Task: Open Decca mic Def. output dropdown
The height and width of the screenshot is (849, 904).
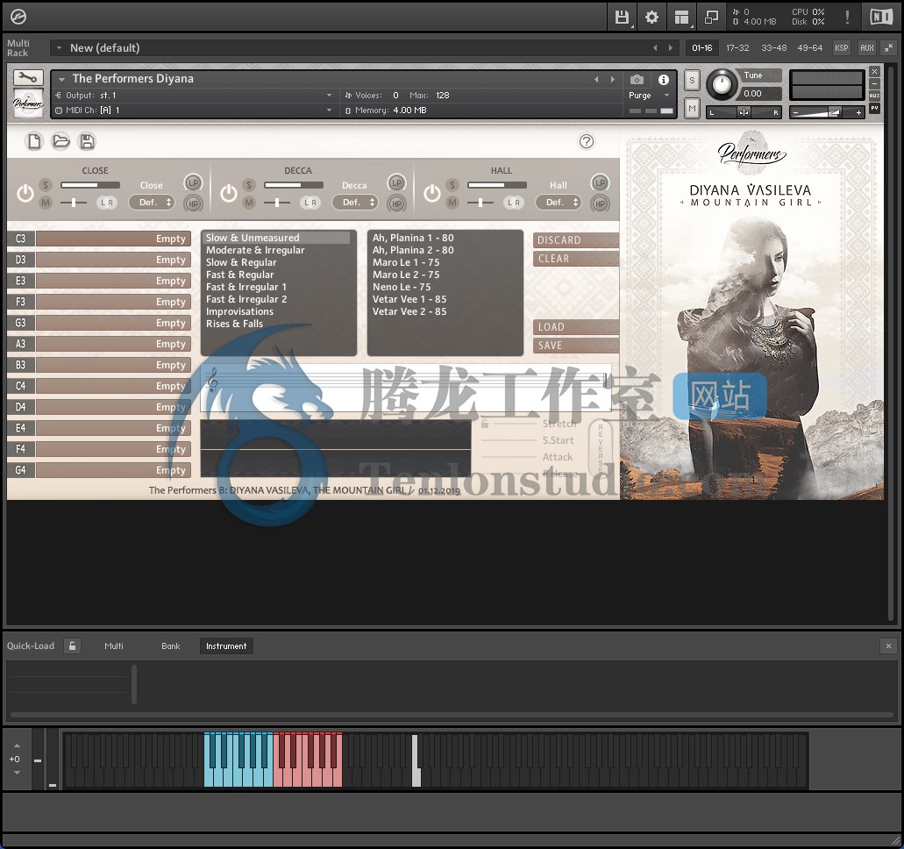Action: [x=355, y=203]
